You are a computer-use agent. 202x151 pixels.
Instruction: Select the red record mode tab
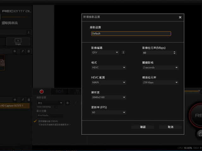click(41, 92)
